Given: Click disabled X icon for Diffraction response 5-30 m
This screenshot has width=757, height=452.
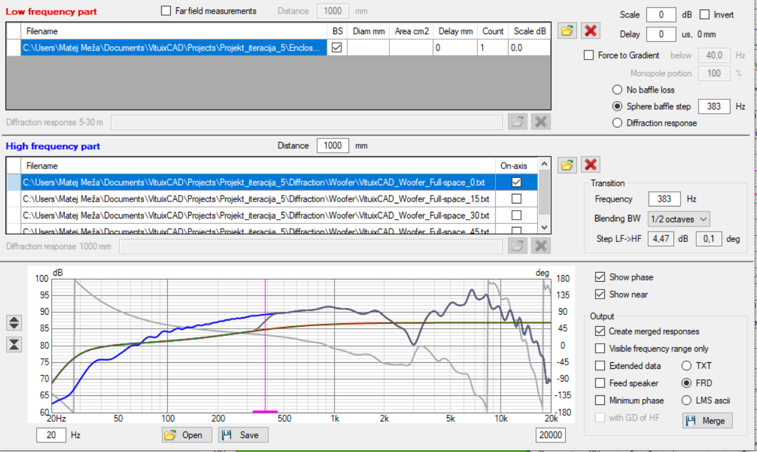Looking at the screenshot, I should (541, 122).
